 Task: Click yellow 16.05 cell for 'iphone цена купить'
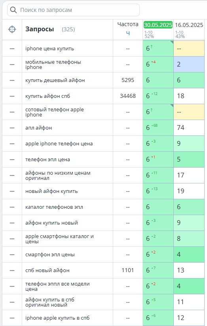pyautogui.click(x=189, y=49)
